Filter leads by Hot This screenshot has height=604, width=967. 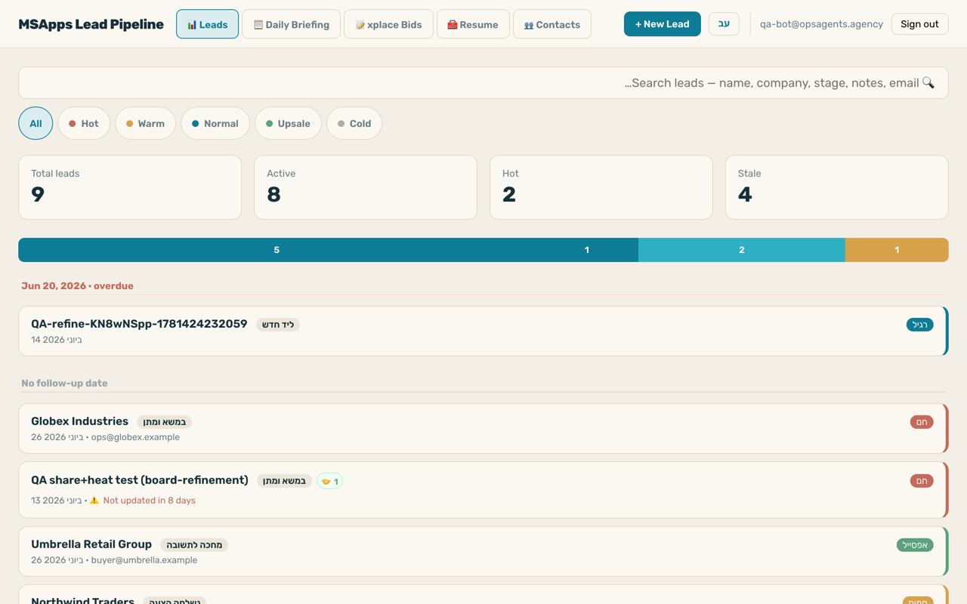84,123
